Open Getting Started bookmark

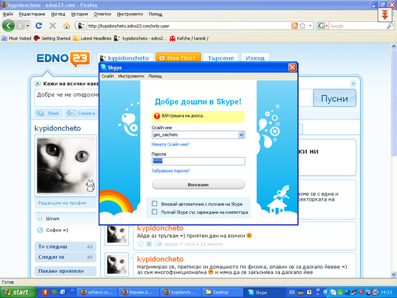[x=52, y=38]
